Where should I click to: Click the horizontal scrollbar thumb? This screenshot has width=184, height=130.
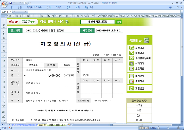142,125
